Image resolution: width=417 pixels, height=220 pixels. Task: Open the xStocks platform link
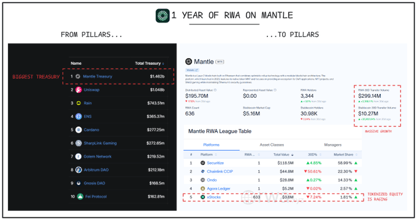point(214,197)
